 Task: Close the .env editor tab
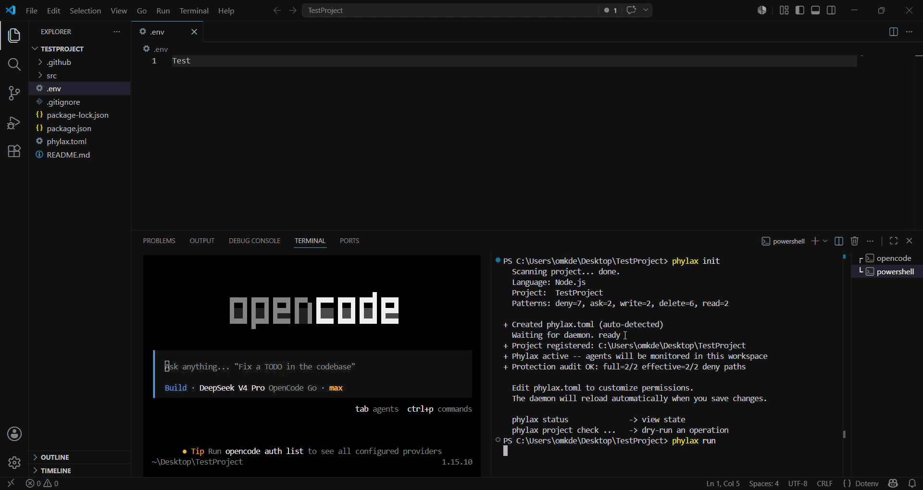[x=194, y=32]
